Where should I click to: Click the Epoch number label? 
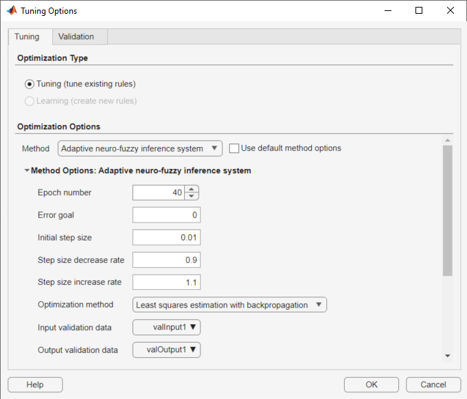(x=65, y=193)
